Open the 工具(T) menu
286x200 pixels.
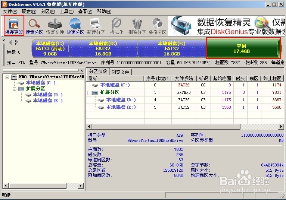(x=66, y=12)
